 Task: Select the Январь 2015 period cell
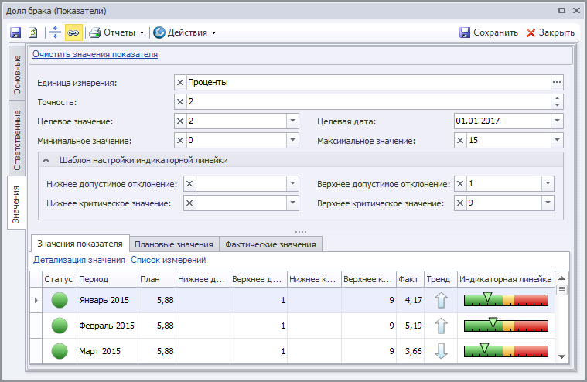(108, 300)
